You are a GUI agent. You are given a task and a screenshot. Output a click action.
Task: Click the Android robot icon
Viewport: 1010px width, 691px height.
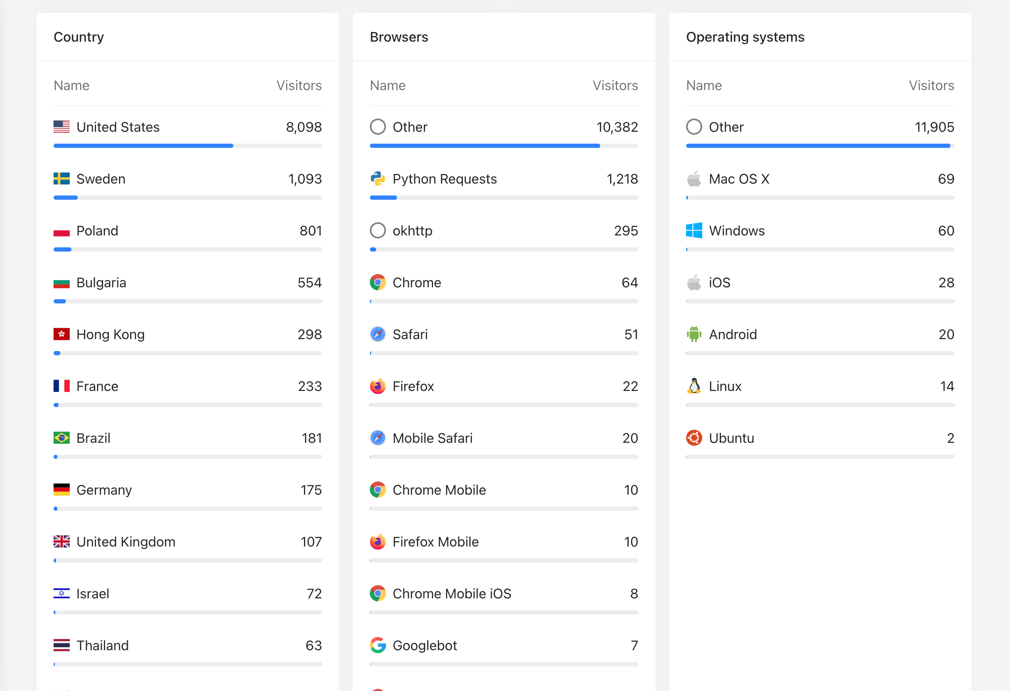(694, 334)
